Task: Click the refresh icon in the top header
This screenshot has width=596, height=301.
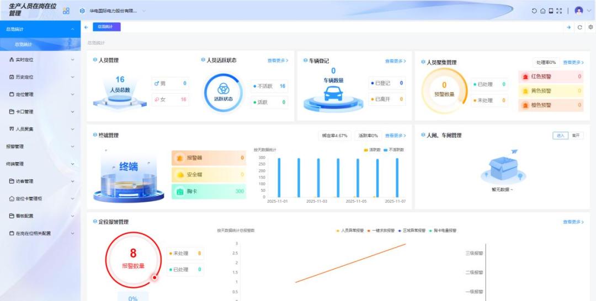Action: click(x=534, y=11)
